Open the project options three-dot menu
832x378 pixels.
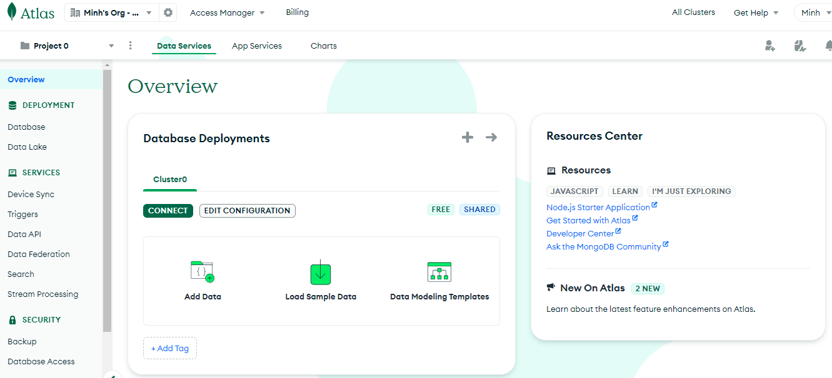(130, 46)
